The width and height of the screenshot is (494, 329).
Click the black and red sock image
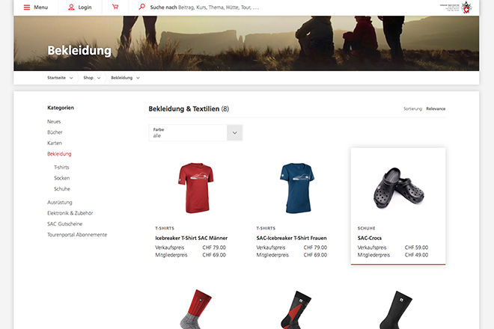(x=296, y=310)
